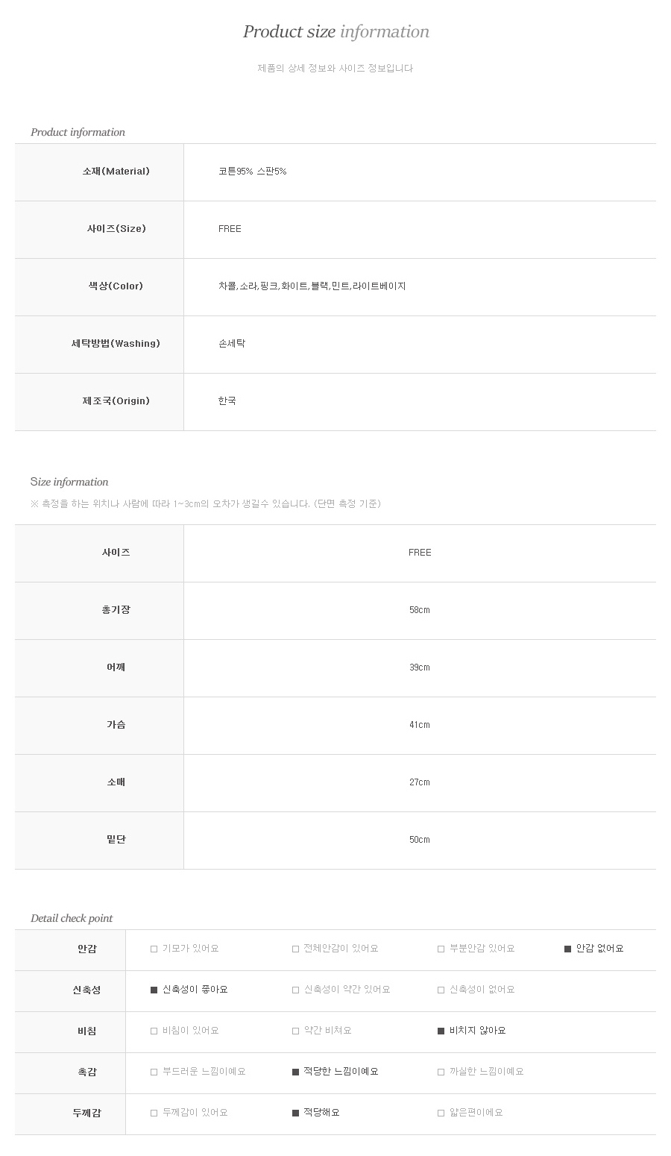Click the '58cm' total length value
Screen dimensions: 671x1156
tap(420, 610)
